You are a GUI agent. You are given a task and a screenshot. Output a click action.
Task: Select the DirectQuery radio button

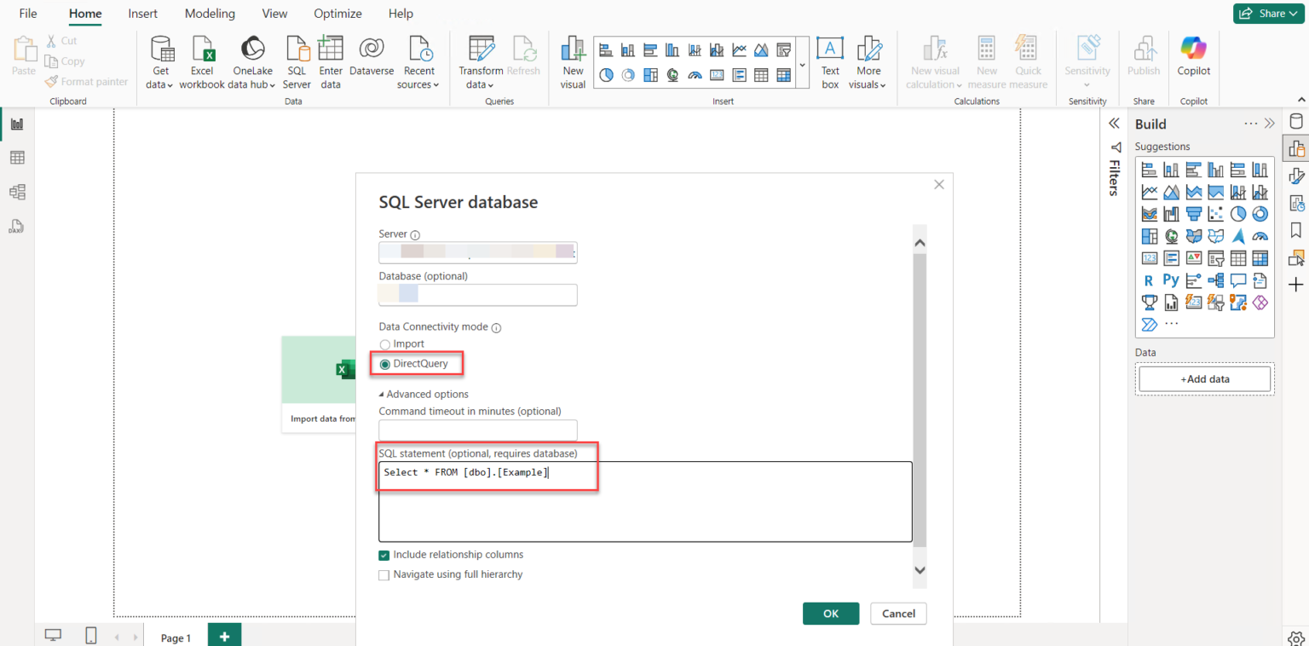point(385,363)
